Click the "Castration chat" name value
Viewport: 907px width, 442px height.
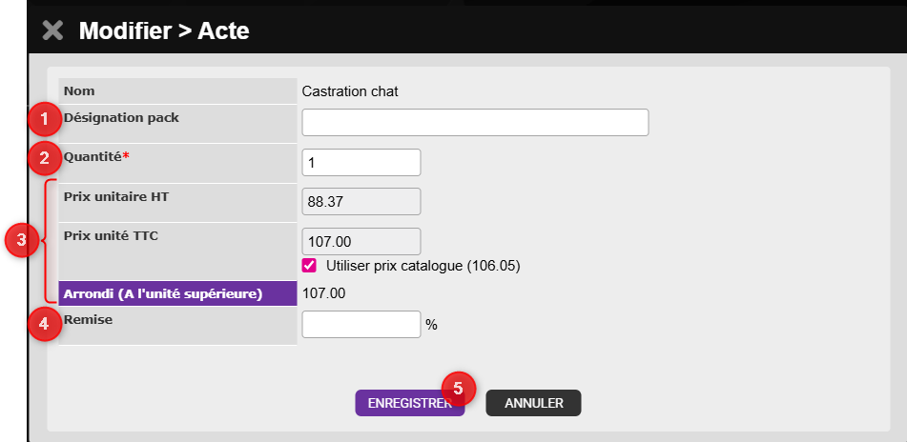(349, 91)
